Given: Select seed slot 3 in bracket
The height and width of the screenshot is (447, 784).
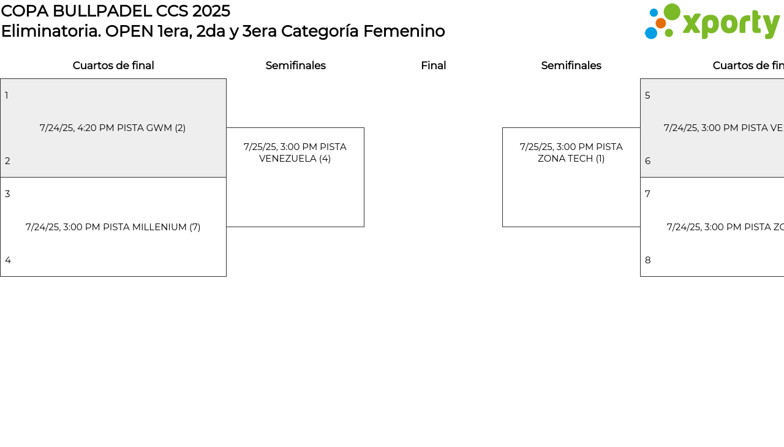Looking at the screenshot, I should click(7, 194).
